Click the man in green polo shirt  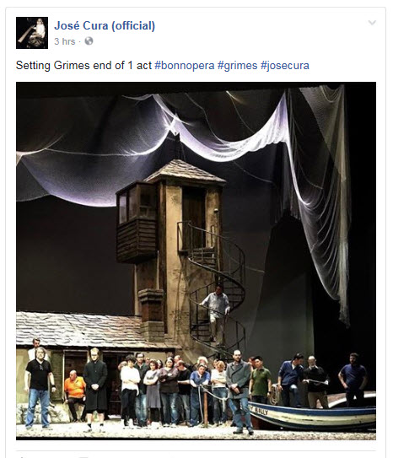(x=261, y=380)
